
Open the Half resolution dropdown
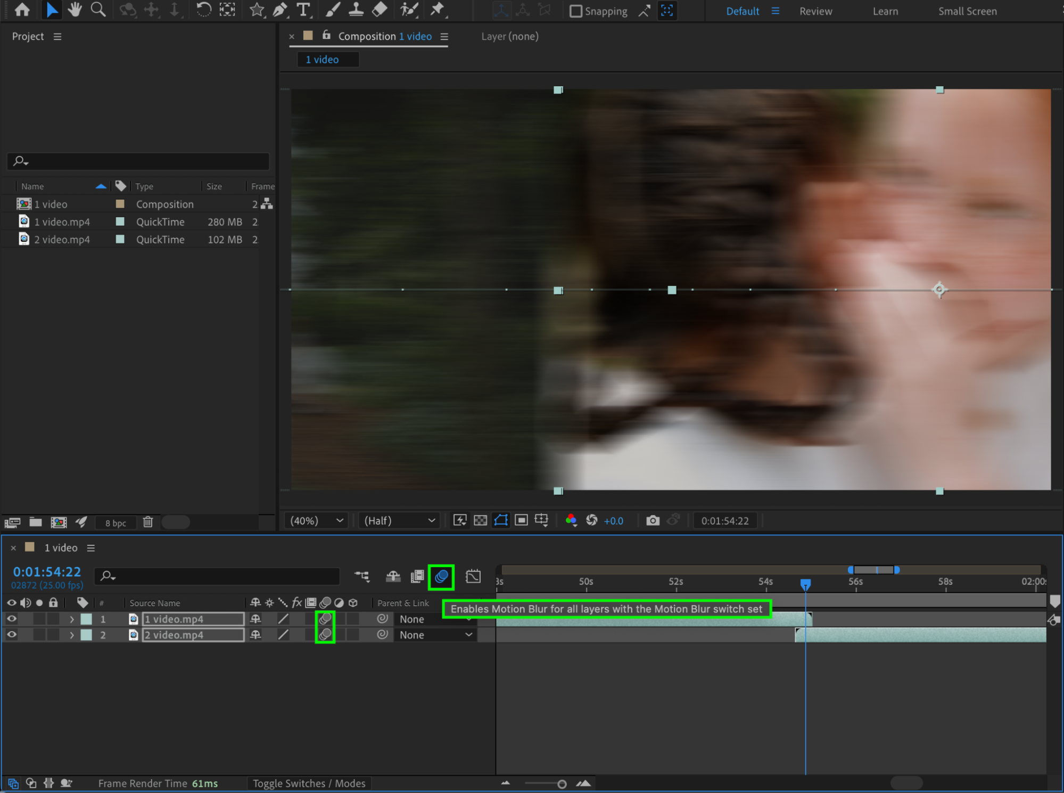[399, 520]
